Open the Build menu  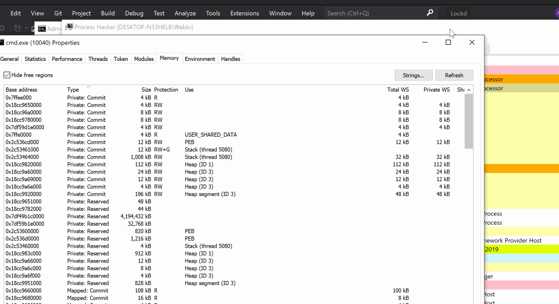coord(108,13)
